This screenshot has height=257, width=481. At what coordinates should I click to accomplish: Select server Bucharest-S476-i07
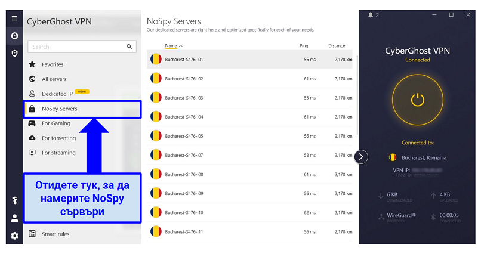(249, 155)
